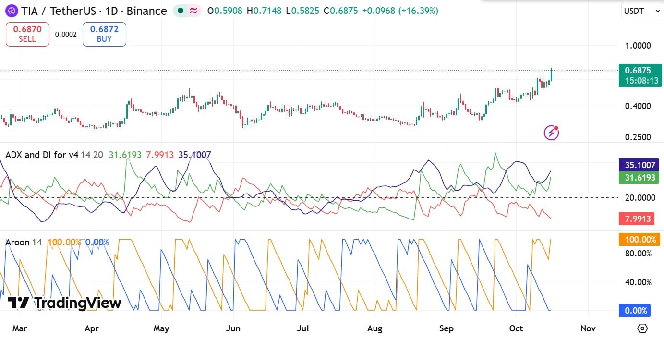Screen dimensions: 664x340
Task: Open the purple lightning flash alert icon
Action: (551, 133)
